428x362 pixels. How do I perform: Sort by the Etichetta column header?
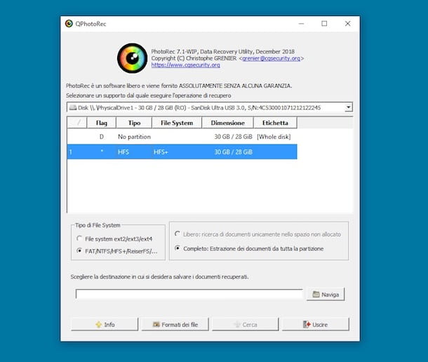coord(275,123)
